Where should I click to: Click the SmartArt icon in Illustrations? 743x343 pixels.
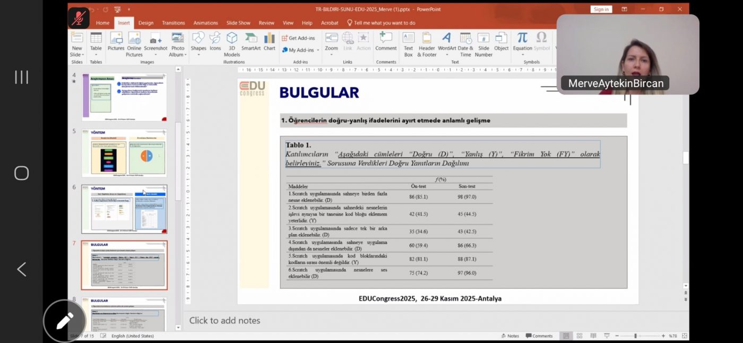coord(251,41)
